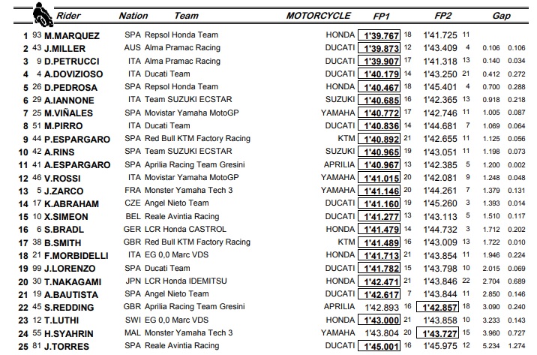The height and width of the screenshot is (355, 537).
Task: Click the MOTORCYCLE column header
Action: (317, 15)
